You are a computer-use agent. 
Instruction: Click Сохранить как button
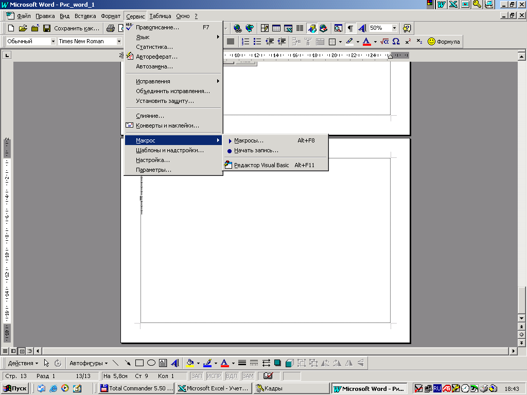pos(77,28)
